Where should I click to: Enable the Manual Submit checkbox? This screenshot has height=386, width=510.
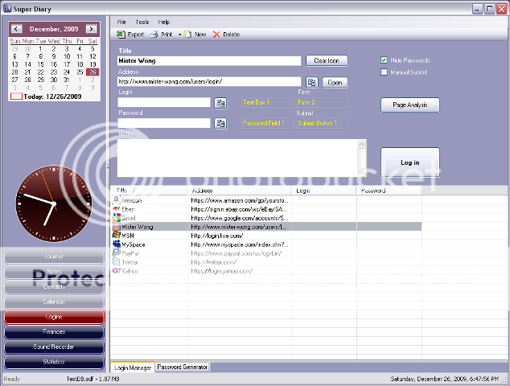(x=385, y=72)
